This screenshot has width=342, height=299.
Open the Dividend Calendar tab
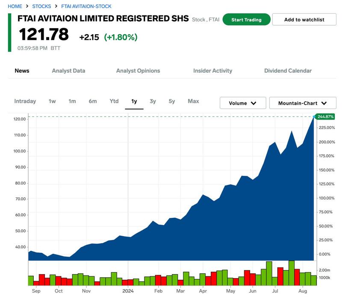(288, 71)
